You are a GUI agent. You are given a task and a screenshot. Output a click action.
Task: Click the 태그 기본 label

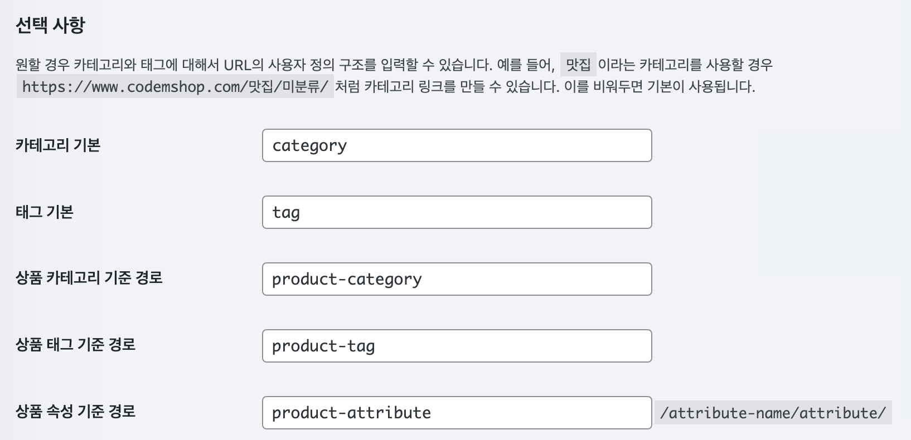click(45, 212)
